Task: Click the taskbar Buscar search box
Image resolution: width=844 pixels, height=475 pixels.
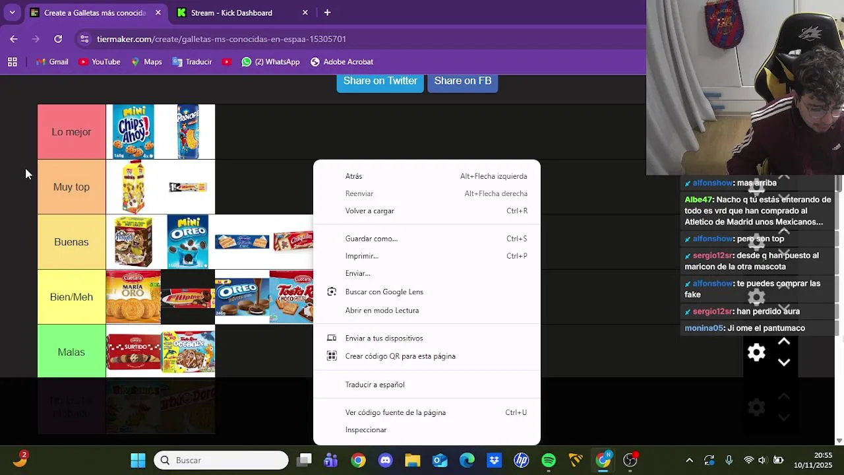Action: pos(221,460)
